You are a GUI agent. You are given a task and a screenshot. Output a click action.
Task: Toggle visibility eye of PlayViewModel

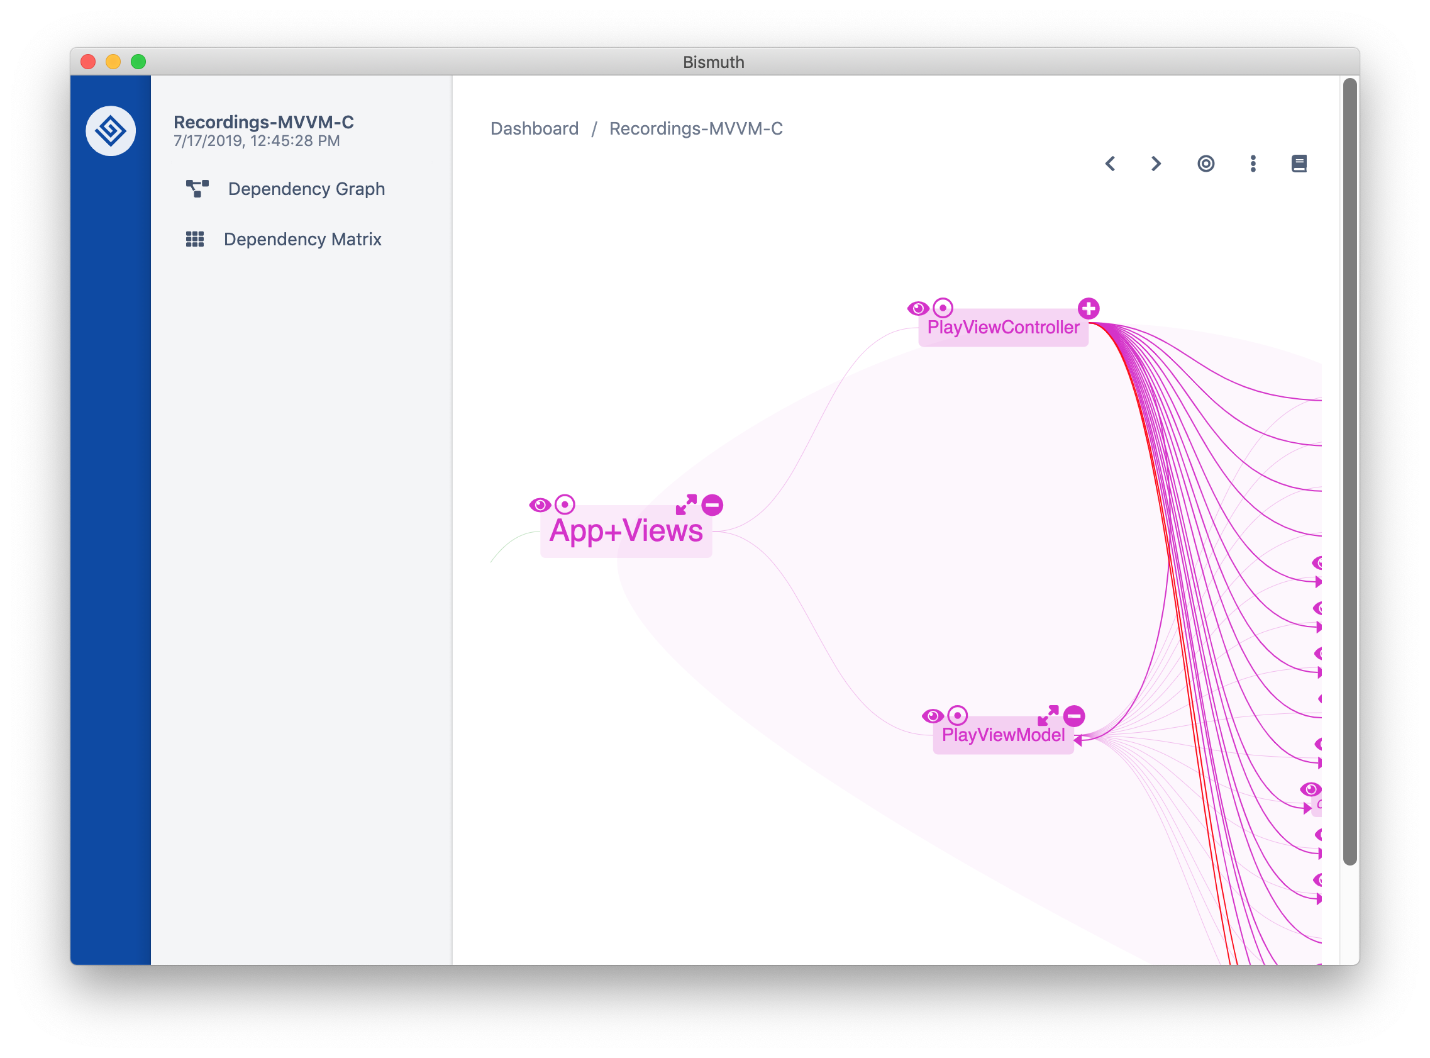933,716
